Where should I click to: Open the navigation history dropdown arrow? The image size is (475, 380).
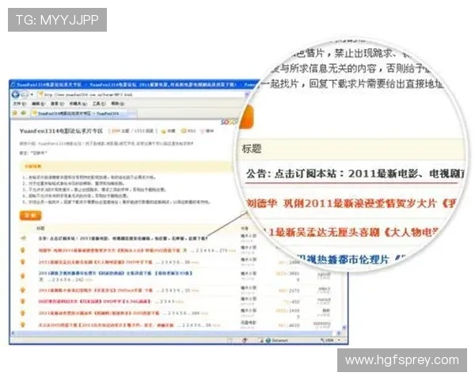coord(32,95)
